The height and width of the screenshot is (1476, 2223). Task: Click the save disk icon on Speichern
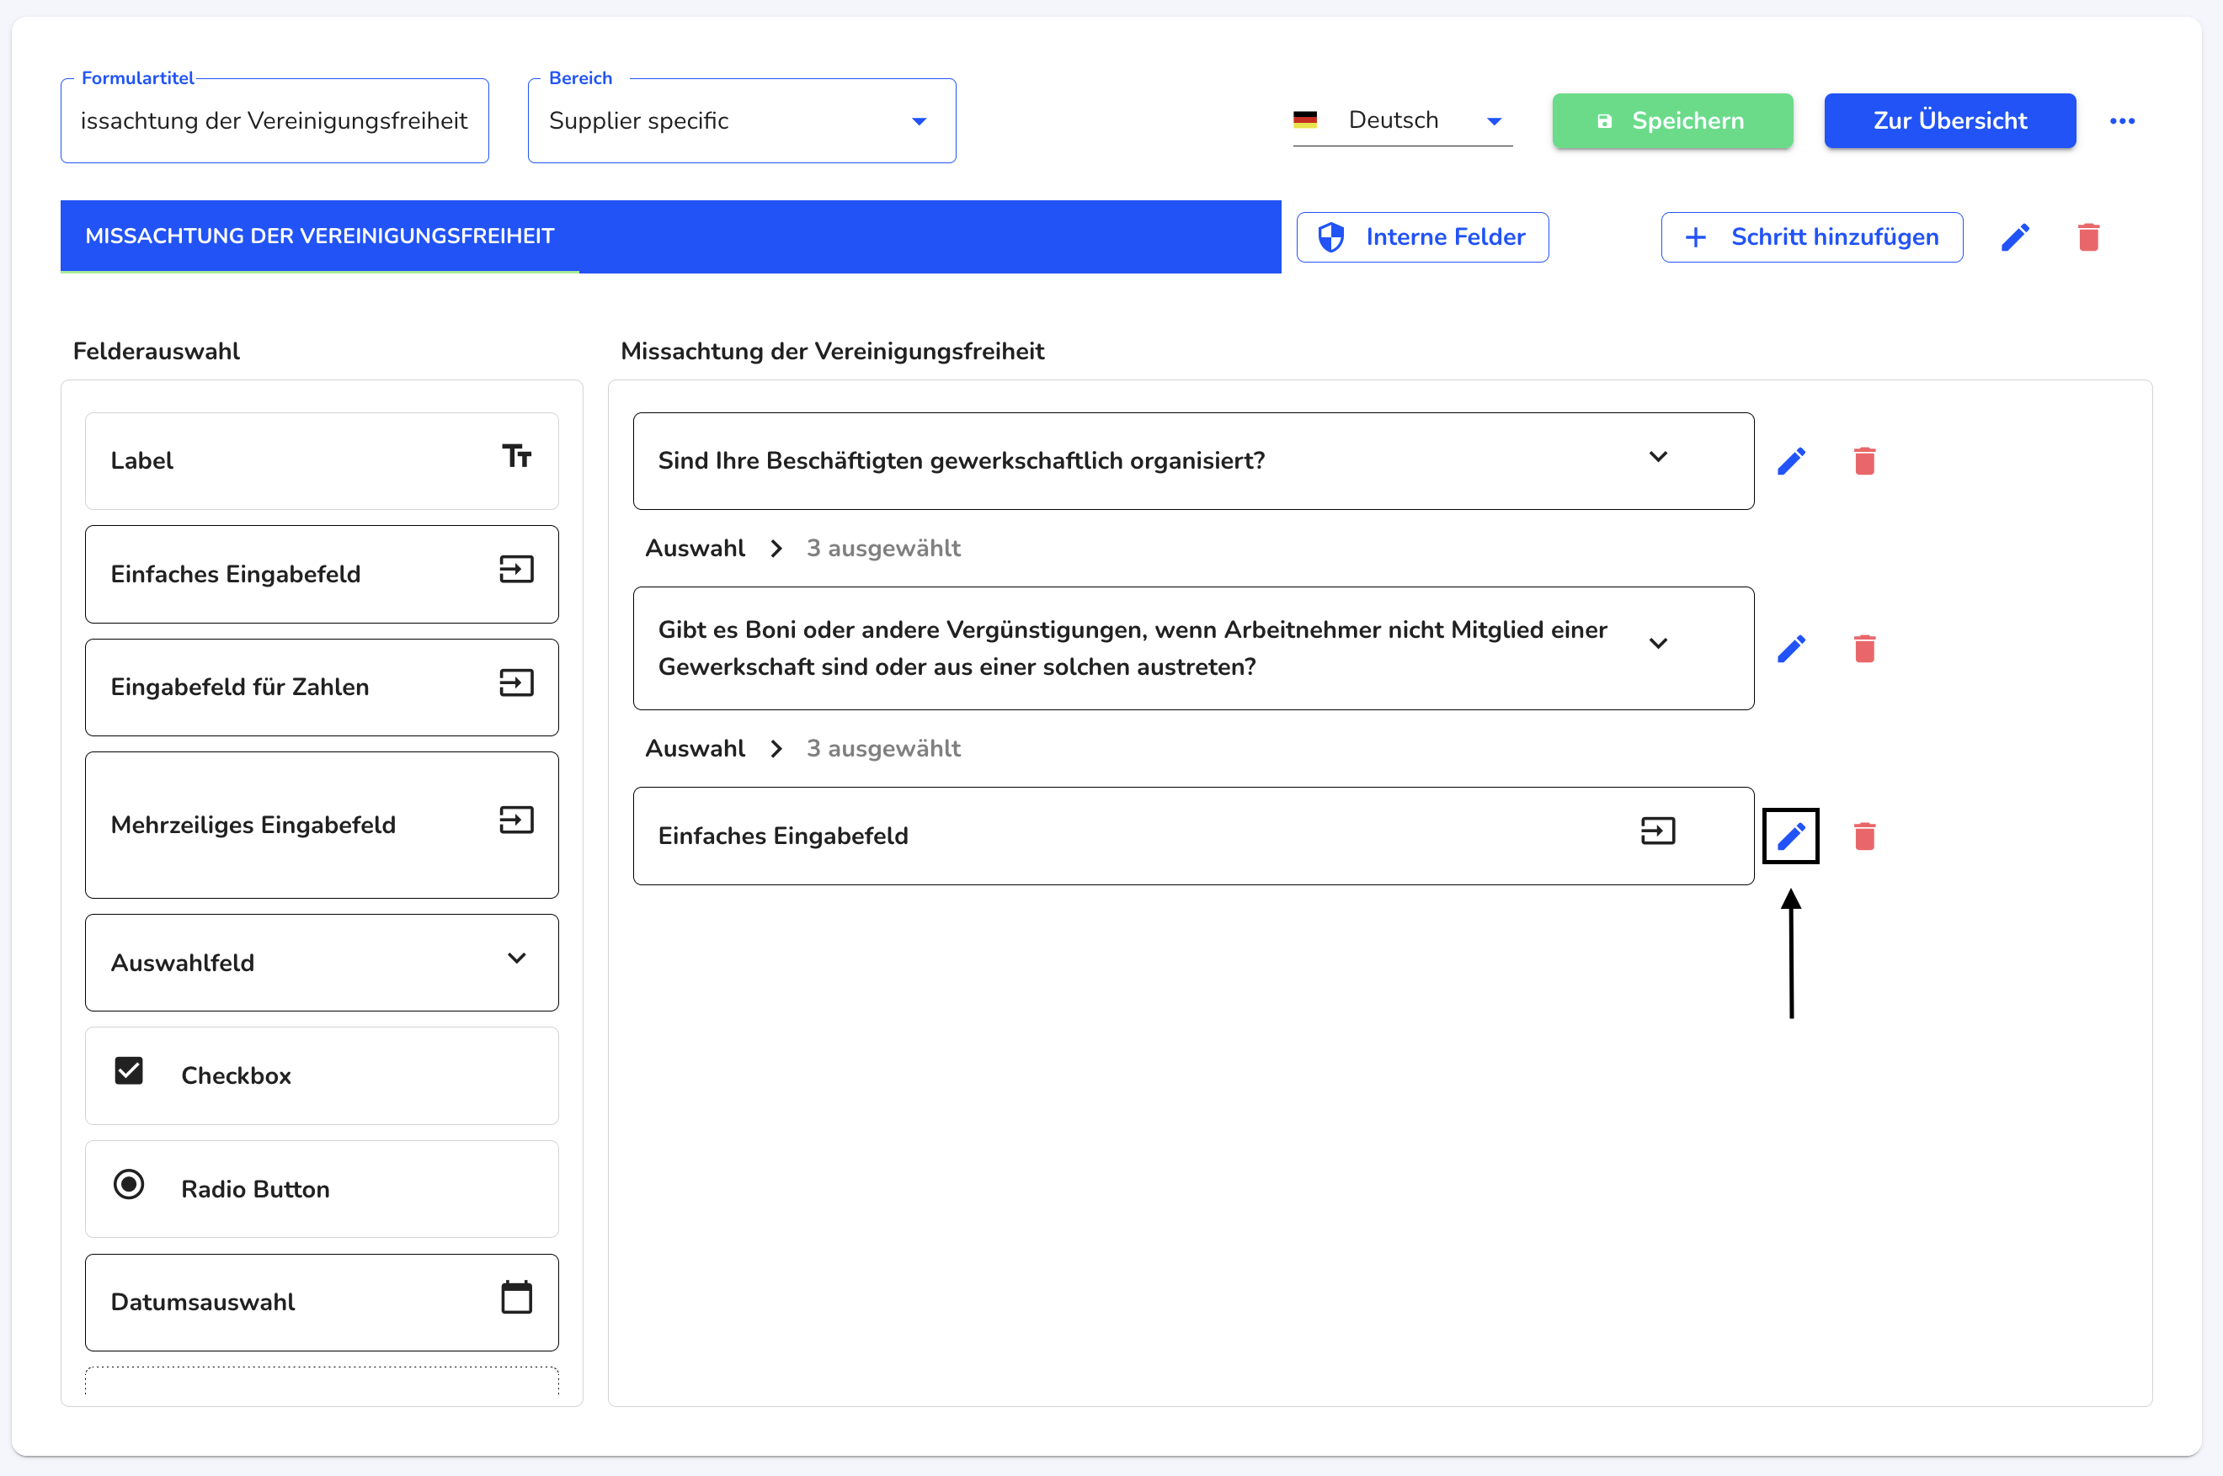coord(1604,120)
